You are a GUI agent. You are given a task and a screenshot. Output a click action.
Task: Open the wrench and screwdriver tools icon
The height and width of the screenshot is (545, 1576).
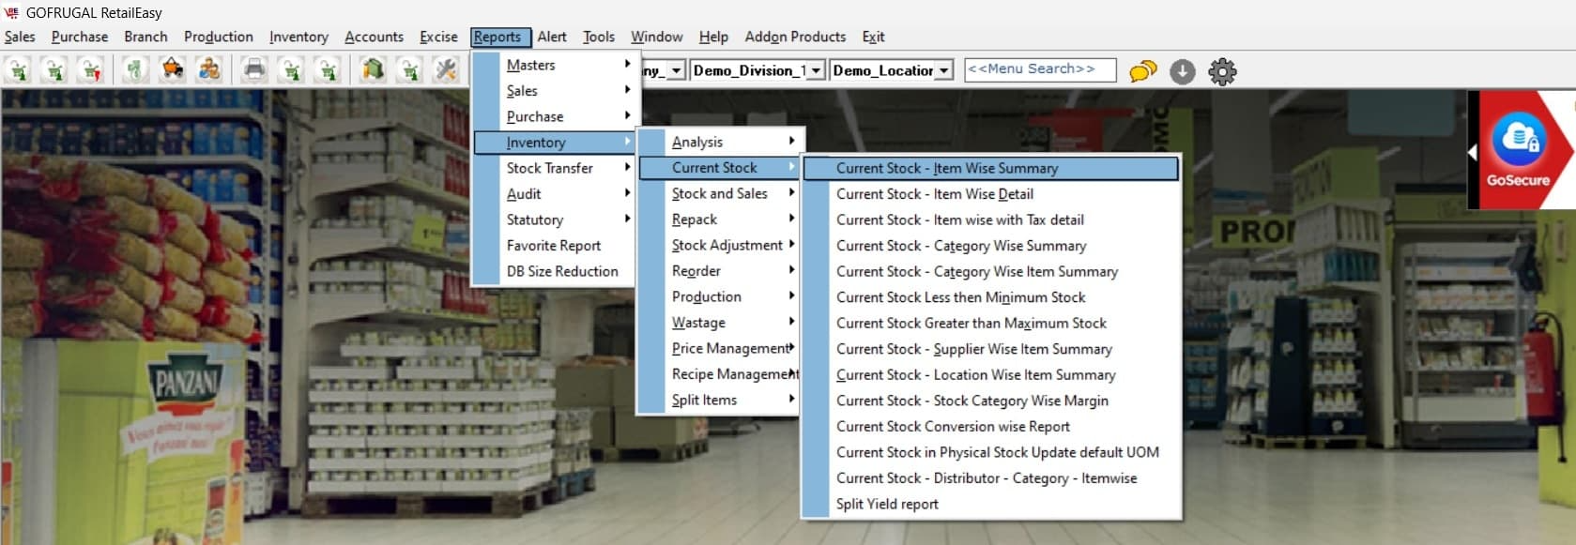tap(446, 70)
